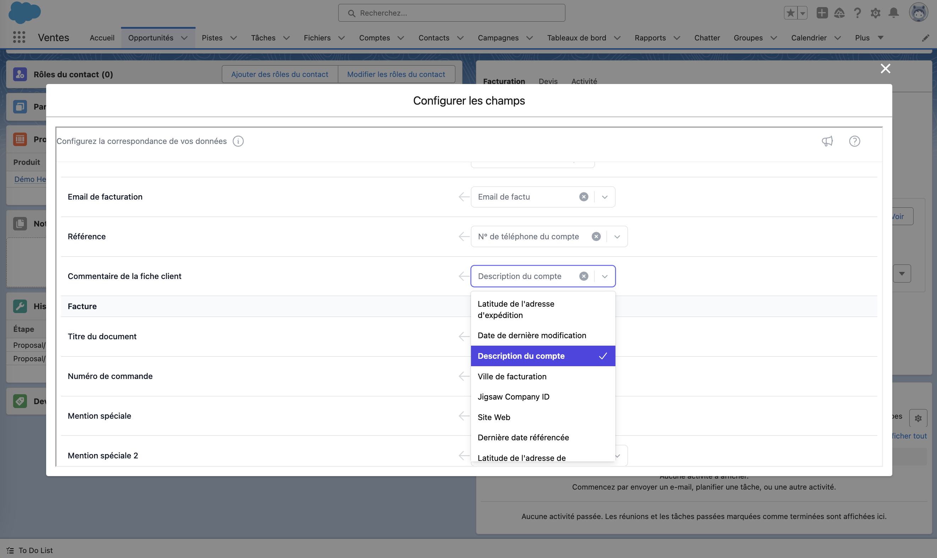
Task: Choose Dernière date référencée option
Action: (543, 438)
